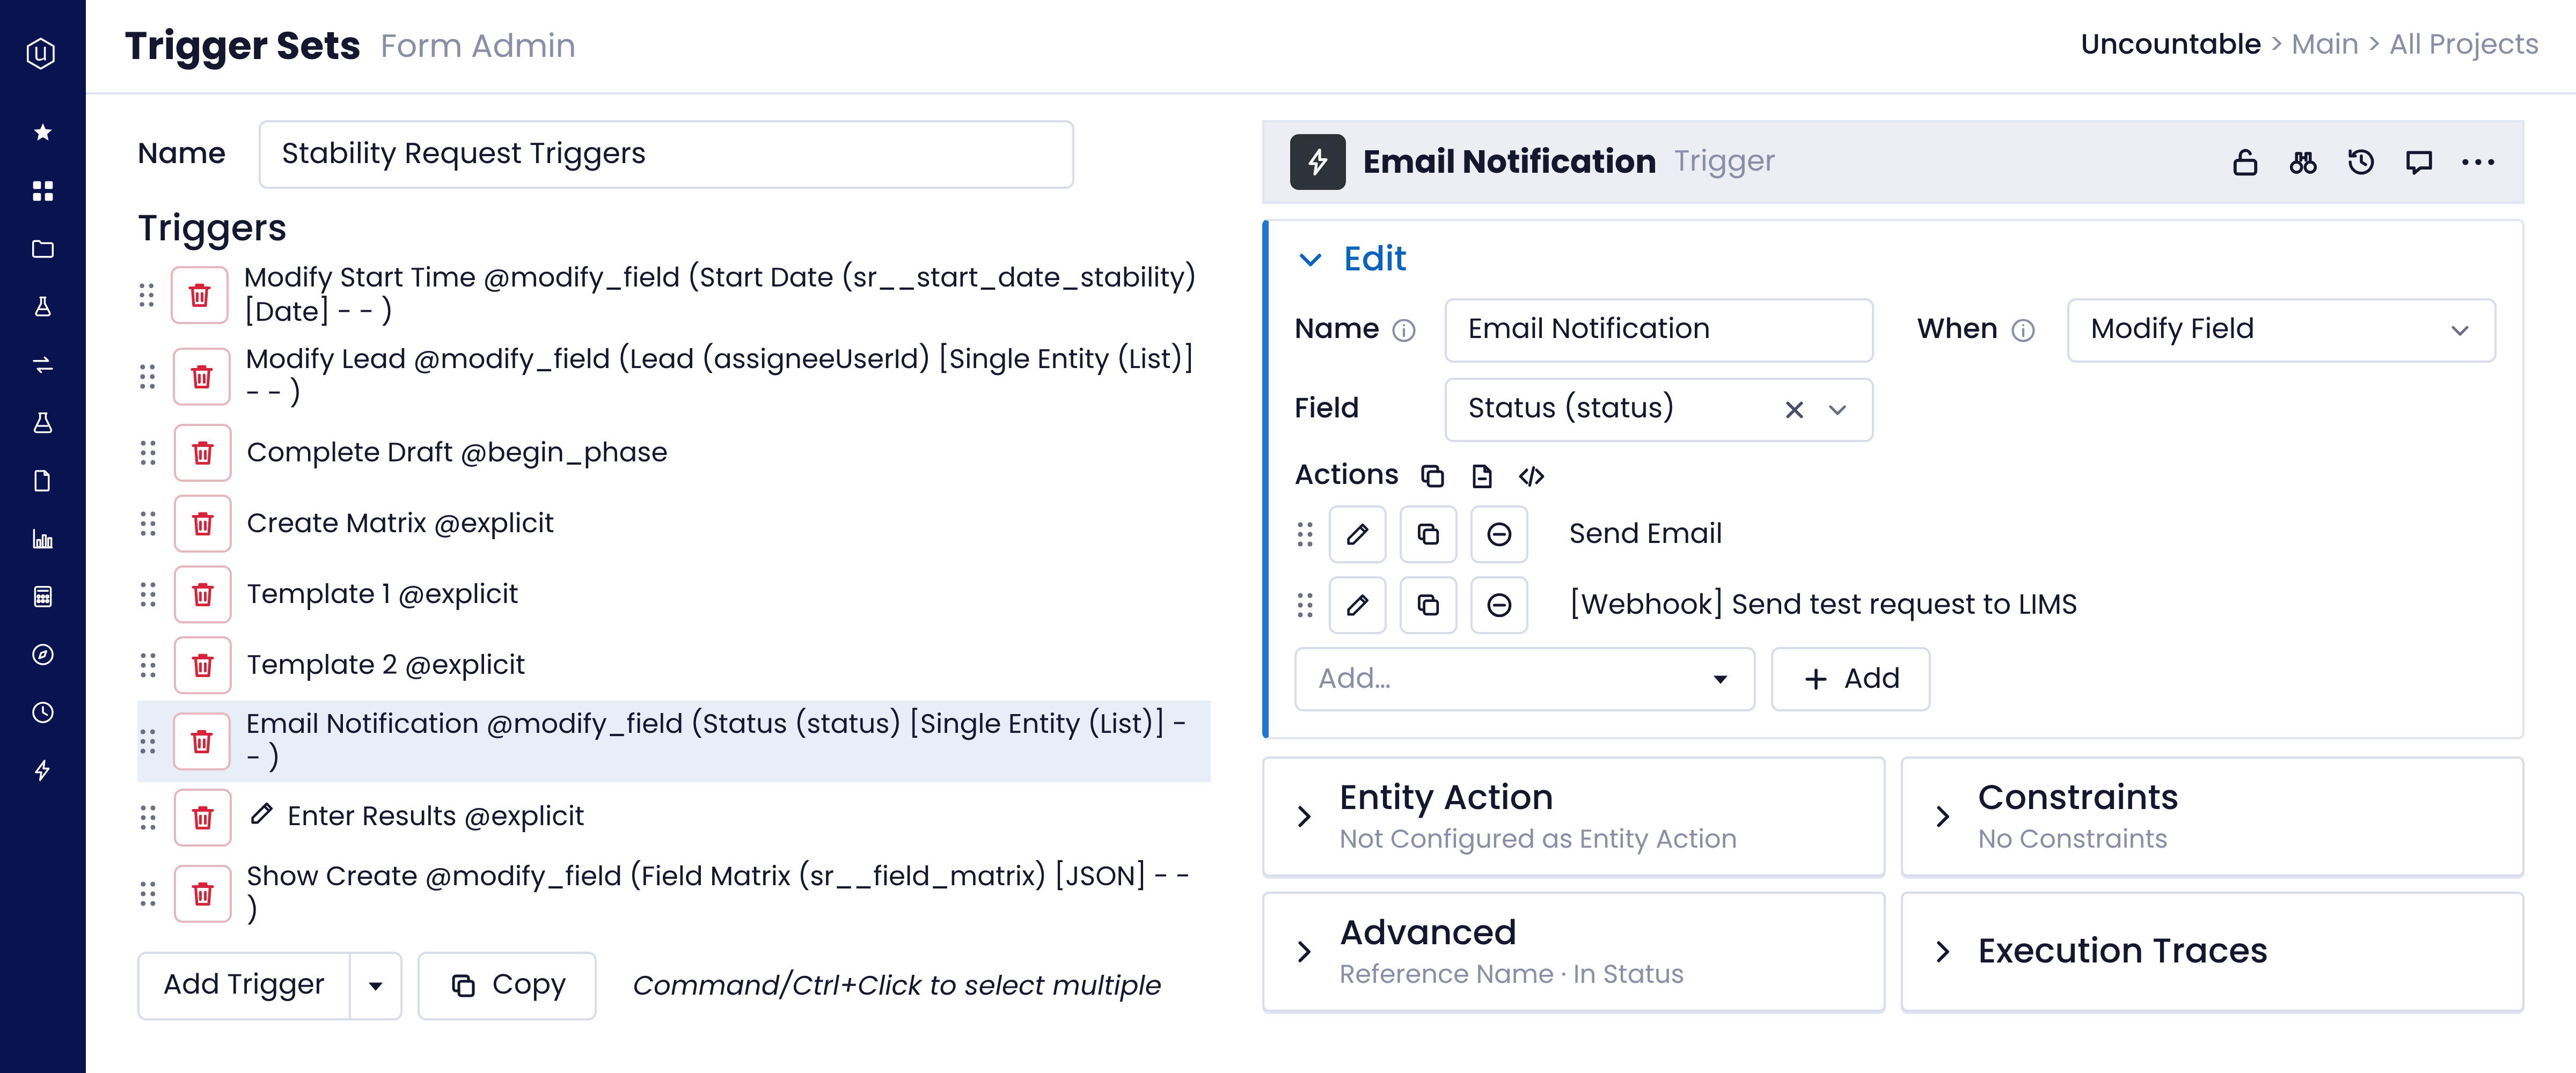Screen dimensions: 2576x1073
Task: Click the Add Trigger button
Action: tap(244, 986)
